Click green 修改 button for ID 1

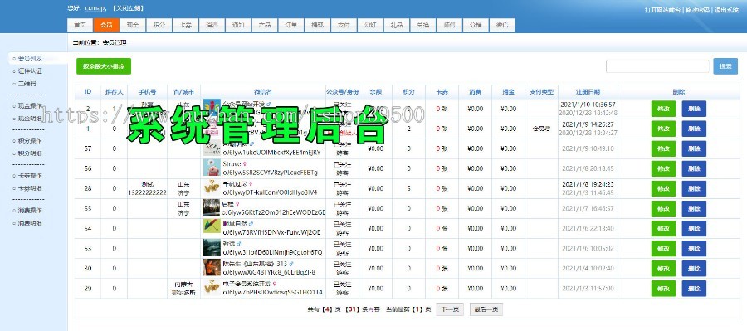pos(663,129)
